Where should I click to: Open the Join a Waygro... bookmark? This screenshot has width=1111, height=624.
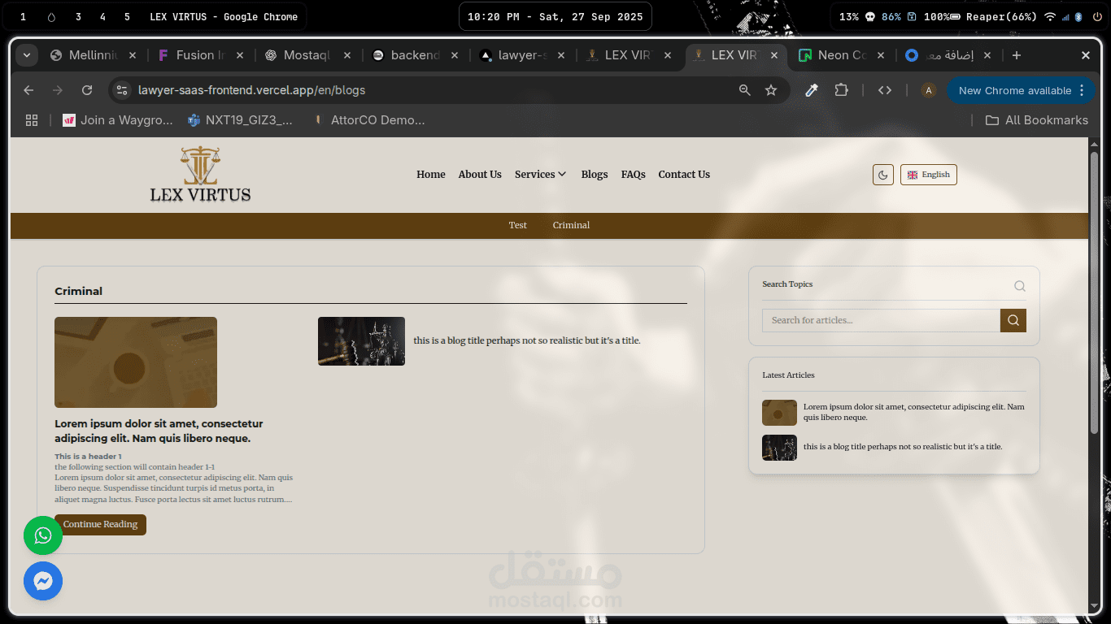(119, 120)
